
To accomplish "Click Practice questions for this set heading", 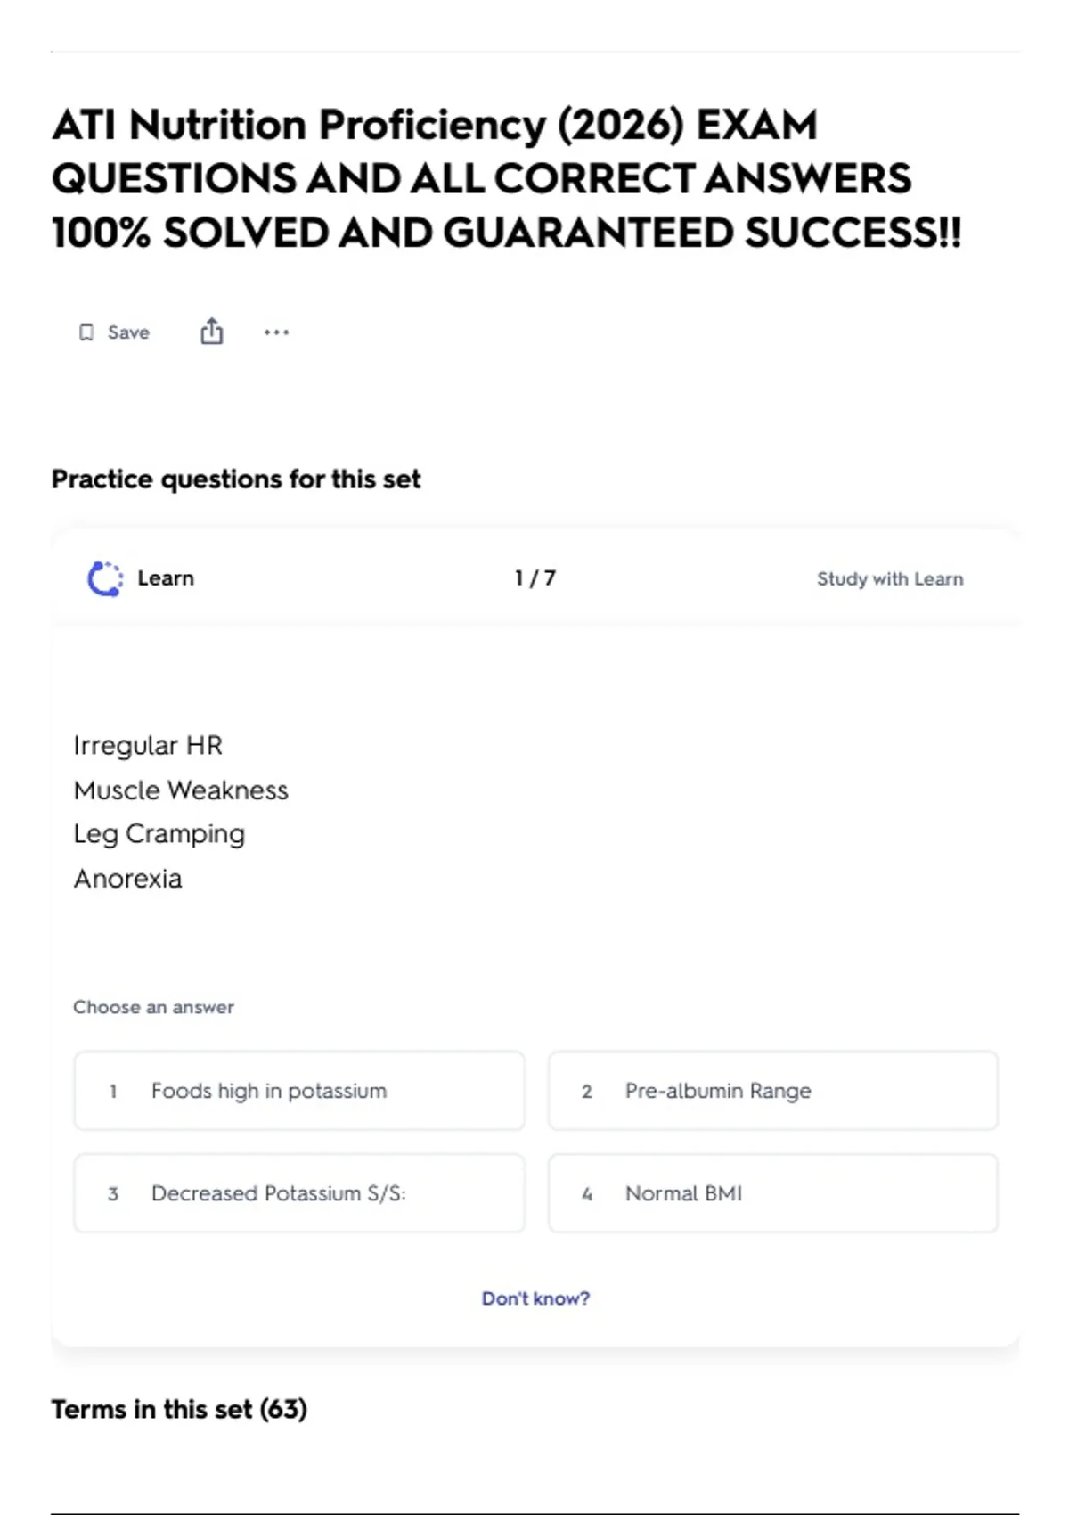I will point(236,479).
